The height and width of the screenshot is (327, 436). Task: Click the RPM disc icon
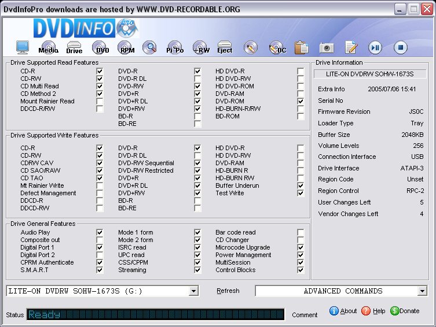tap(126, 47)
